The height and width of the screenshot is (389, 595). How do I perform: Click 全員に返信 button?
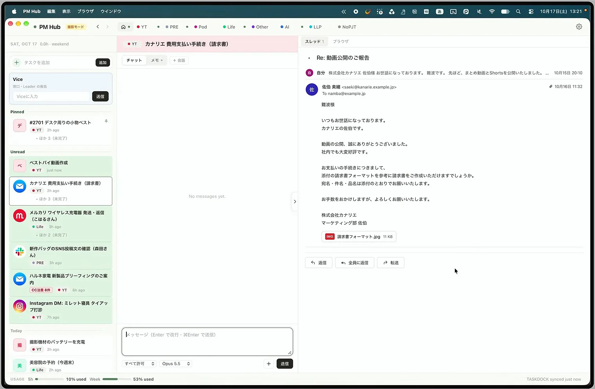[355, 263]
